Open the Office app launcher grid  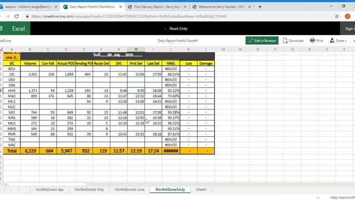coord(1,28)
